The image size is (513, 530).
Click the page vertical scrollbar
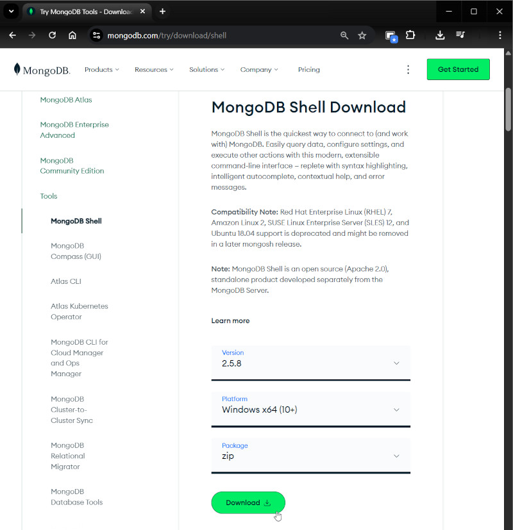[x=508, y=109]
